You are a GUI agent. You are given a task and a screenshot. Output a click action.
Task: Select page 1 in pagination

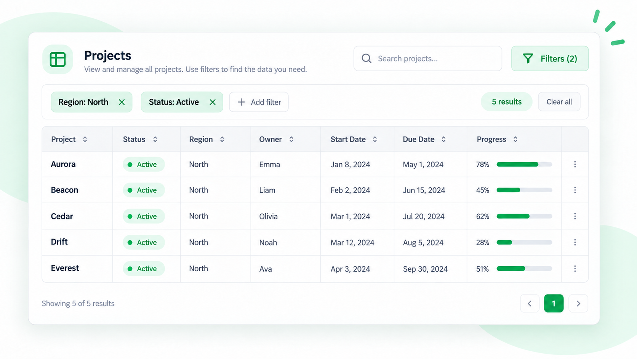click(554, 304)
